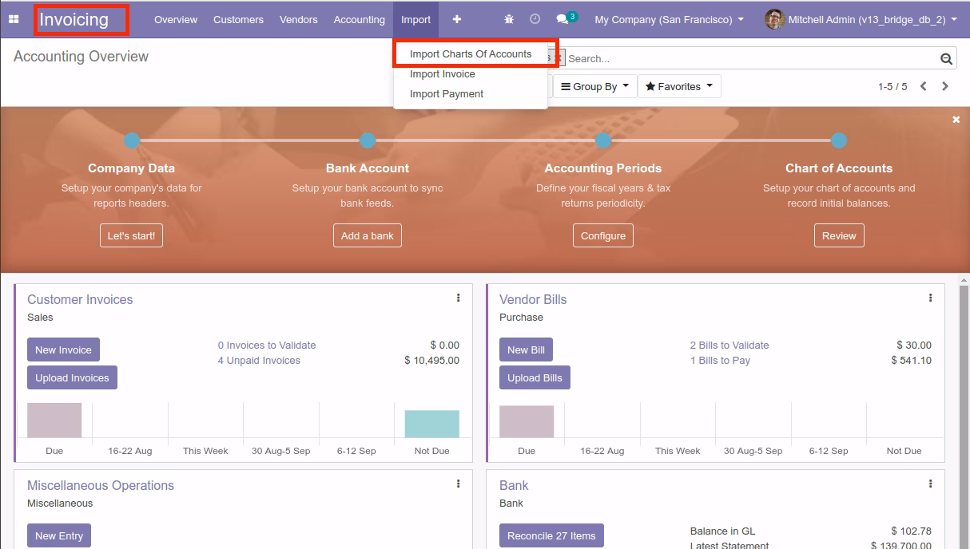Open the Vendor Bills title link
The width and height of the screenshot is (970, 549).
pos(533,299)
